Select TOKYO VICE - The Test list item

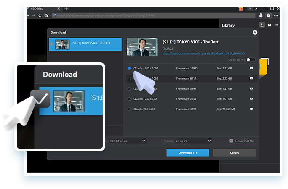click(x=85, y=44)
